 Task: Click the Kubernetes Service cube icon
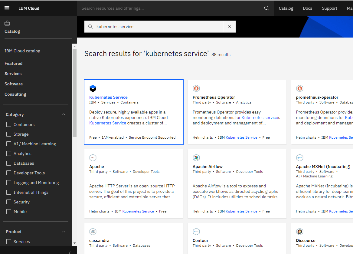tap(93, 88)
